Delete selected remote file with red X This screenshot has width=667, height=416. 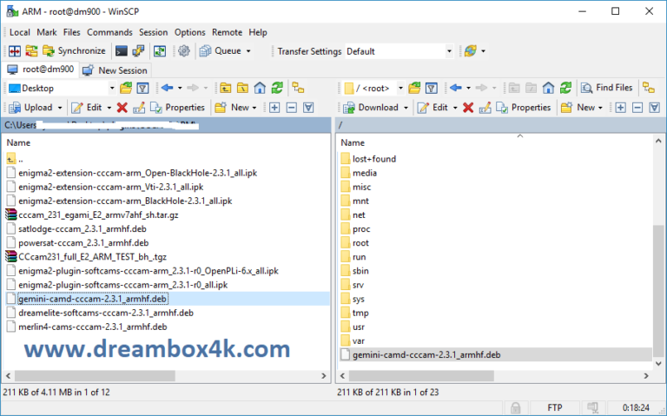point(468,108)
